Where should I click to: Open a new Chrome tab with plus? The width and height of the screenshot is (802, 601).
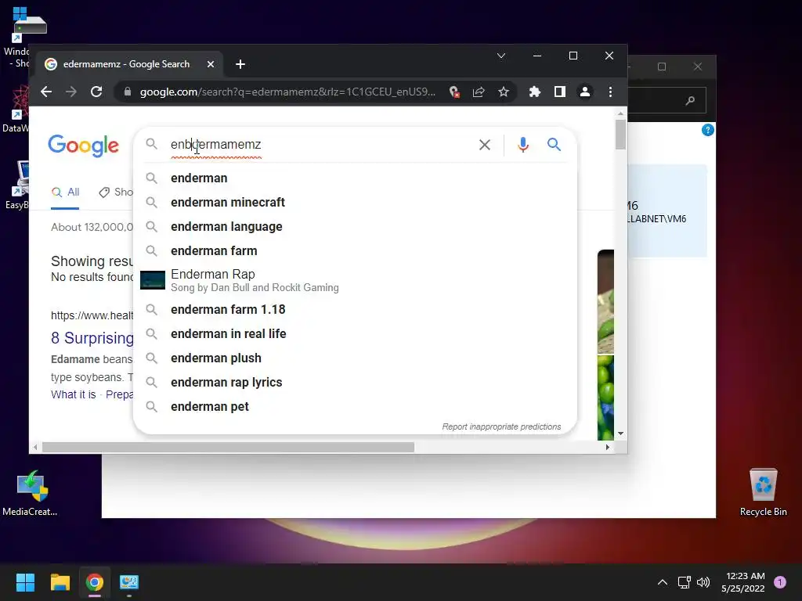pos(240,64)
